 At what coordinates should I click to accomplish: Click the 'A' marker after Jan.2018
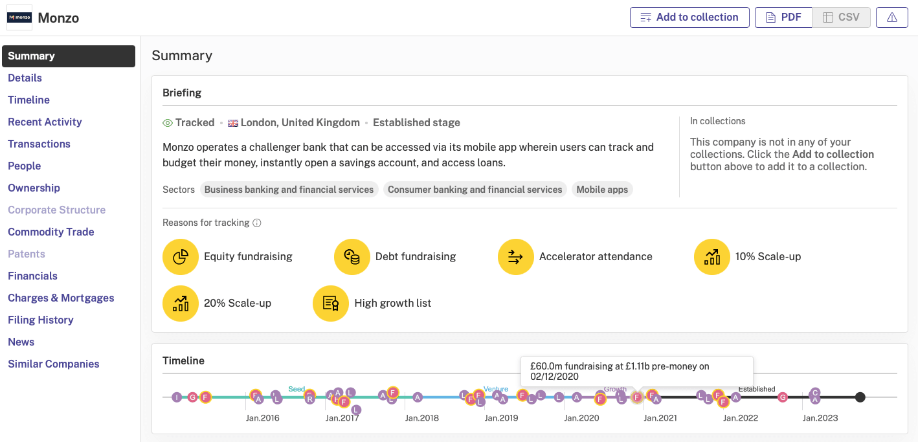click(418, 397)
